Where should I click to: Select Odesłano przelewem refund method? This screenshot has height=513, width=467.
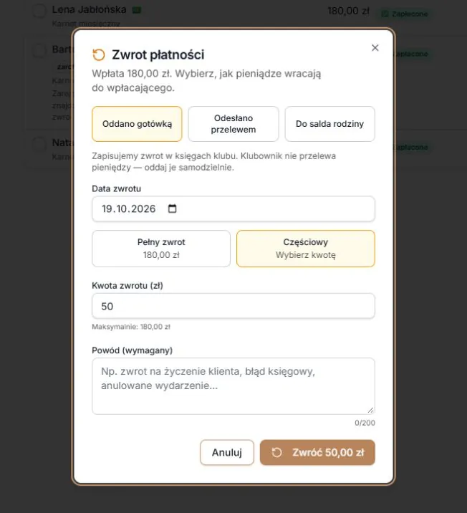point(233,124)
